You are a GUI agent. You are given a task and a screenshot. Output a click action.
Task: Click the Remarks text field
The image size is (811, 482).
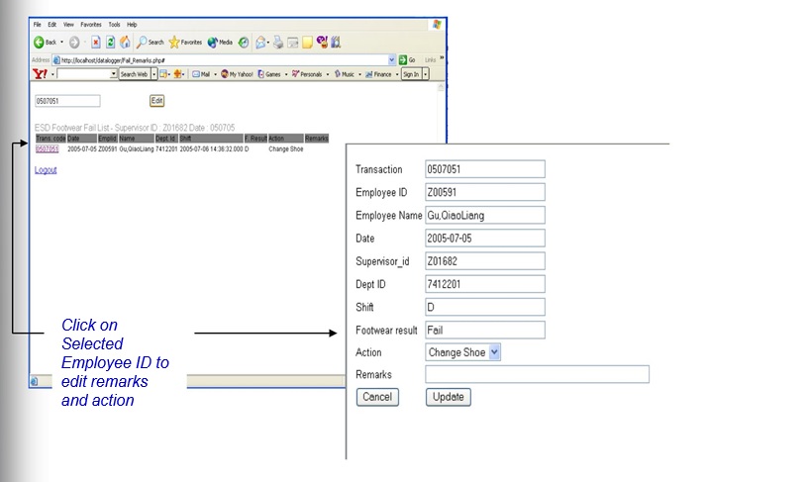coord(537,374)
